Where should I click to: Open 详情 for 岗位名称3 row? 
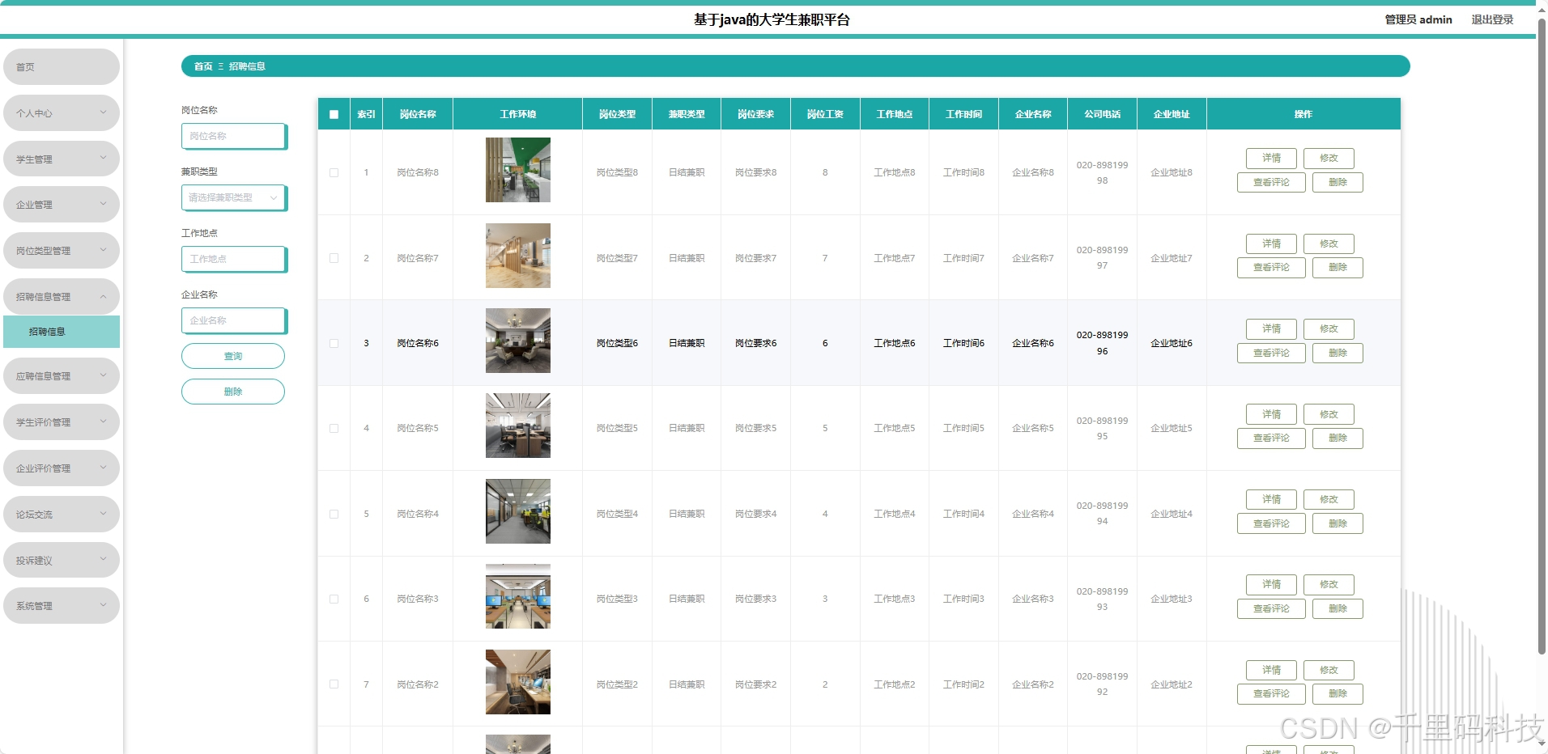(1271, 585)
